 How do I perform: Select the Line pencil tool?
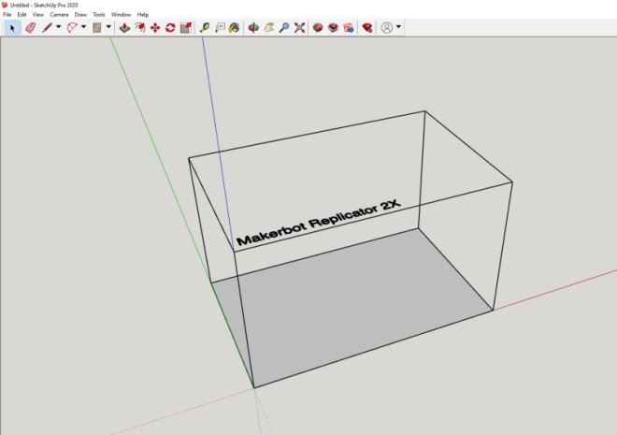(48, 28)
